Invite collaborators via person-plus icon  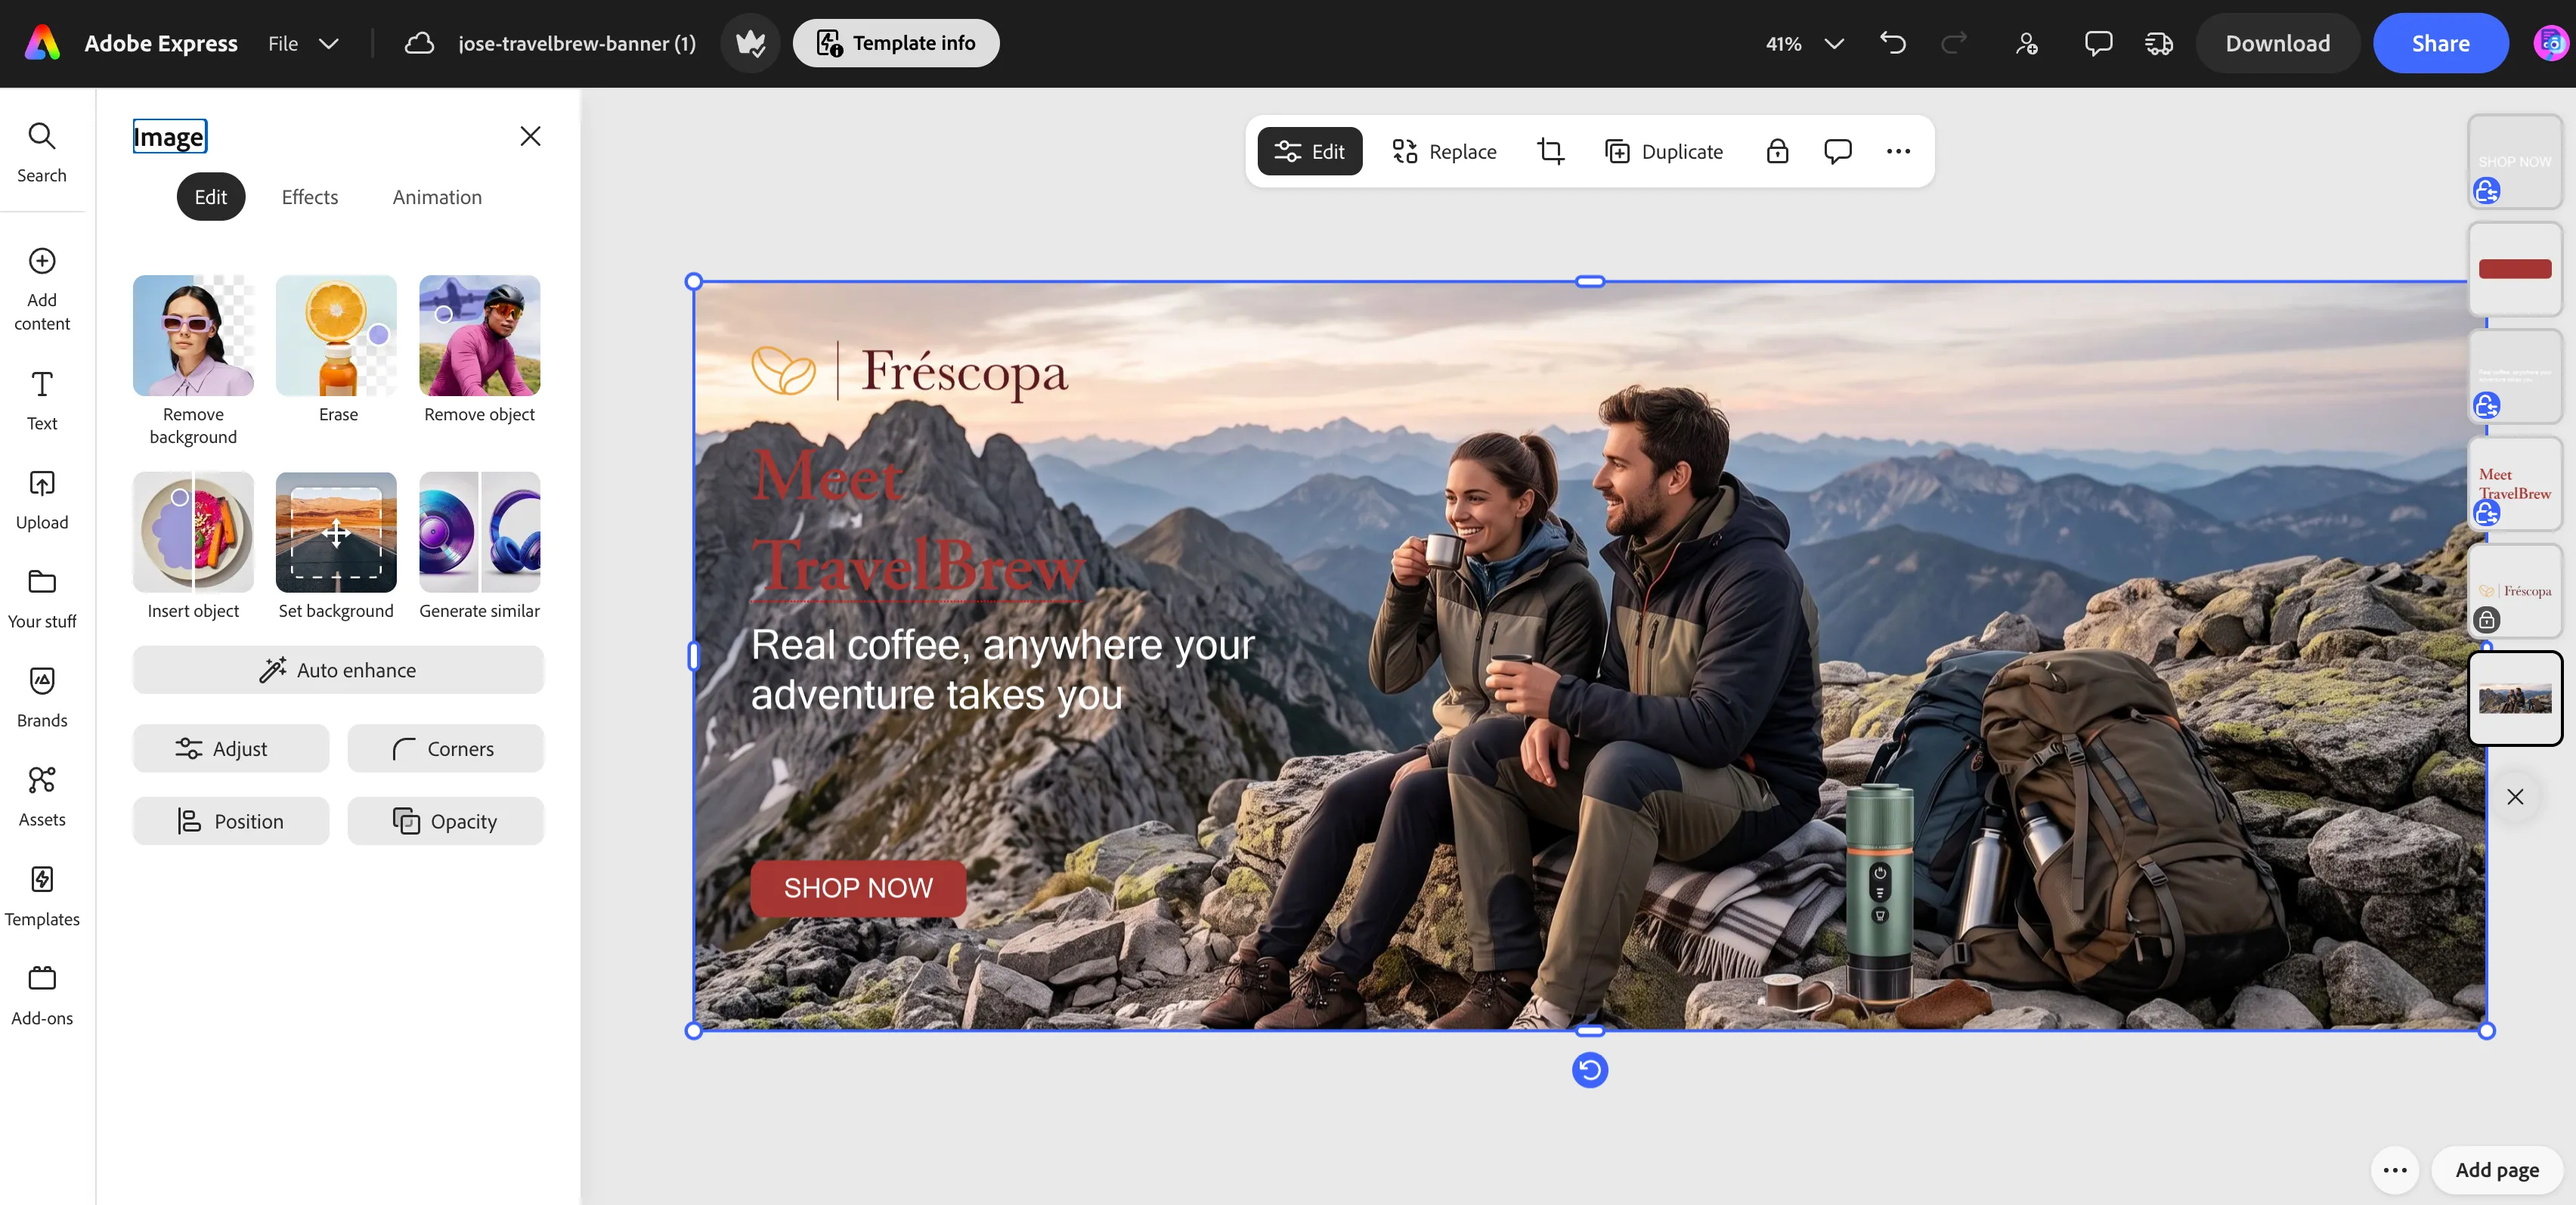(2027, 43)
